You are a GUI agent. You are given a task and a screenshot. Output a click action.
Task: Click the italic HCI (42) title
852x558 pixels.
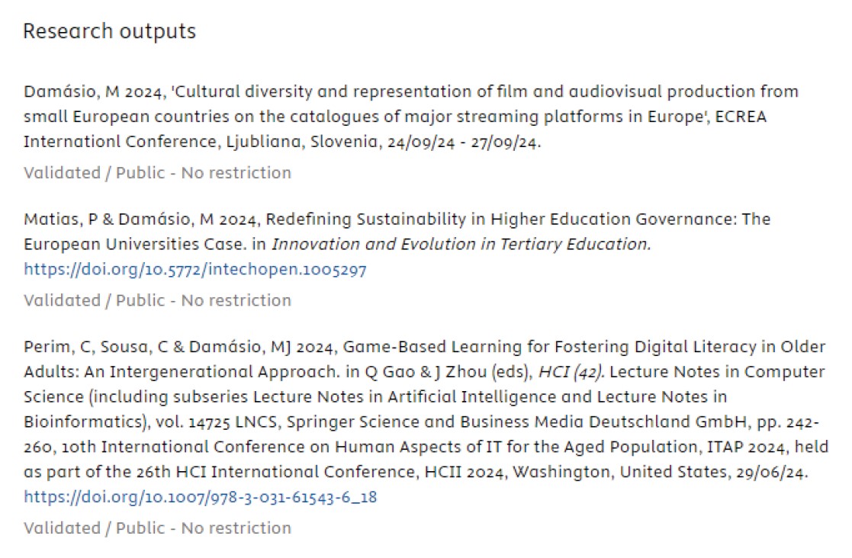pyautogui.click(x=571, y=372)
